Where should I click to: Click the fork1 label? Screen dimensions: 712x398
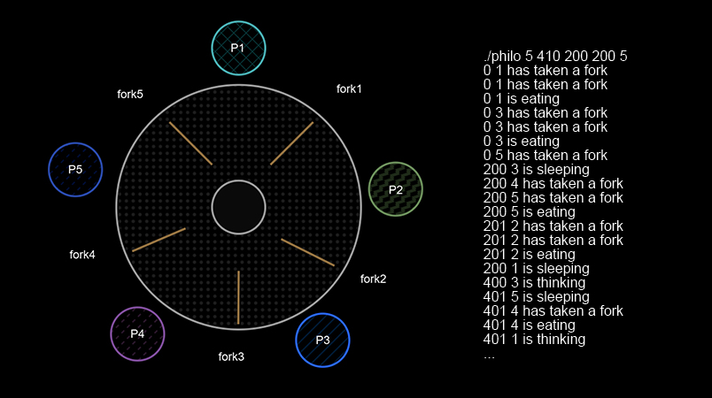tap(349, 88)
